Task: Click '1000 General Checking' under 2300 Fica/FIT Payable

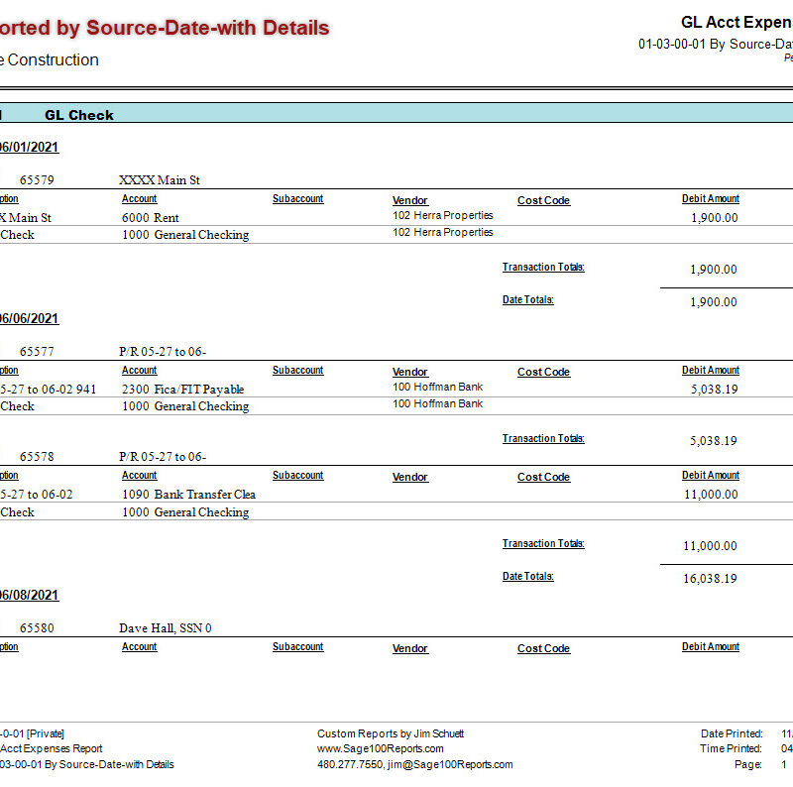Action: [x=185, y=406]
